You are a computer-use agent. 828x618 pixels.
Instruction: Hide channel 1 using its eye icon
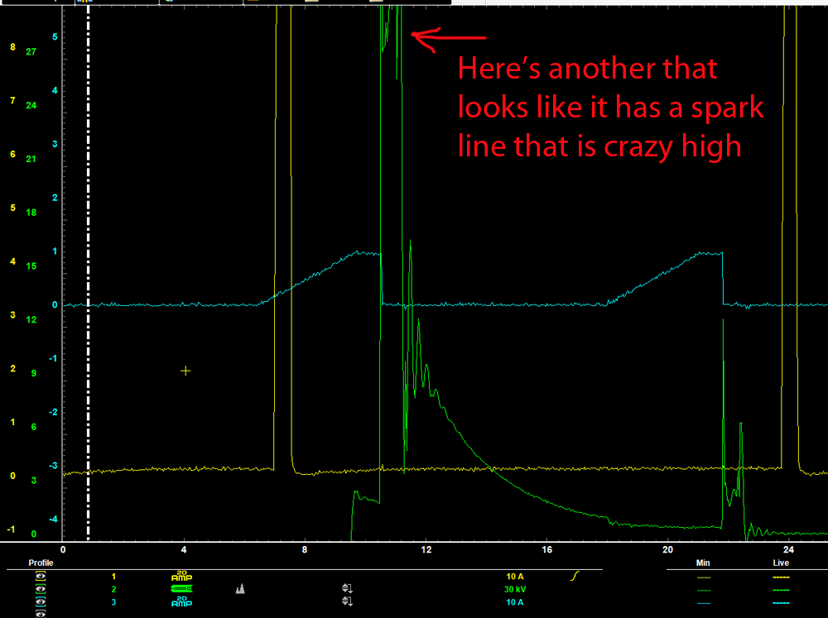pyautogui.click(x=39, y=574)
